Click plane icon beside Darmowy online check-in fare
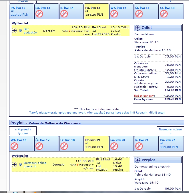The image size is (189, 193). (x=14, y=165)
